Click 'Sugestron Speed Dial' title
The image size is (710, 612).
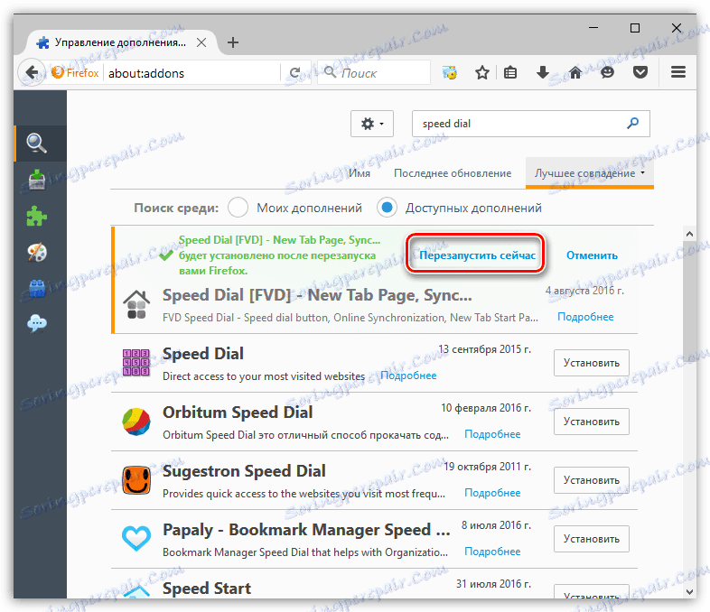(x=244, y=471)
